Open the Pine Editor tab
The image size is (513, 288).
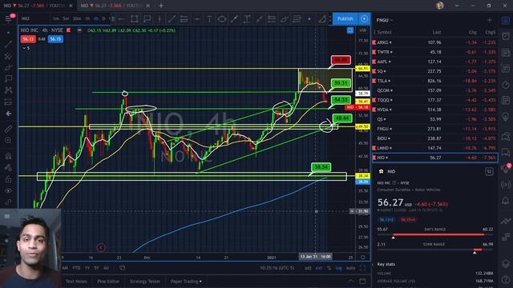tap(108, 281)
